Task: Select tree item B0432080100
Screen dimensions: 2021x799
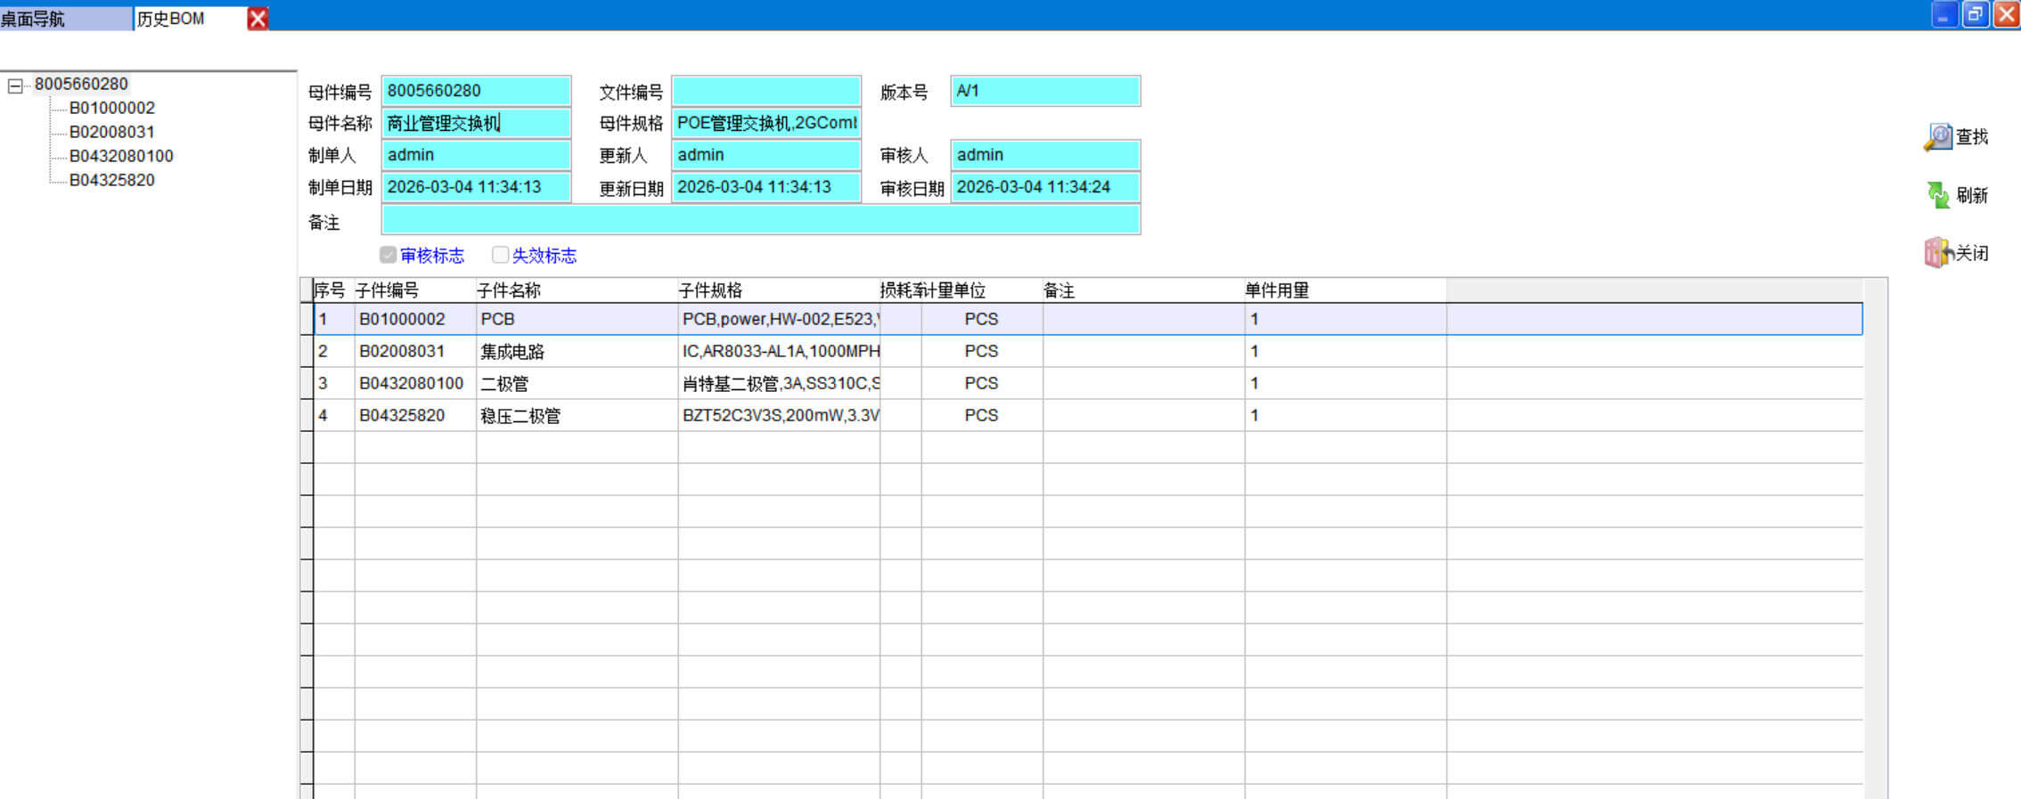Action: 121,156
